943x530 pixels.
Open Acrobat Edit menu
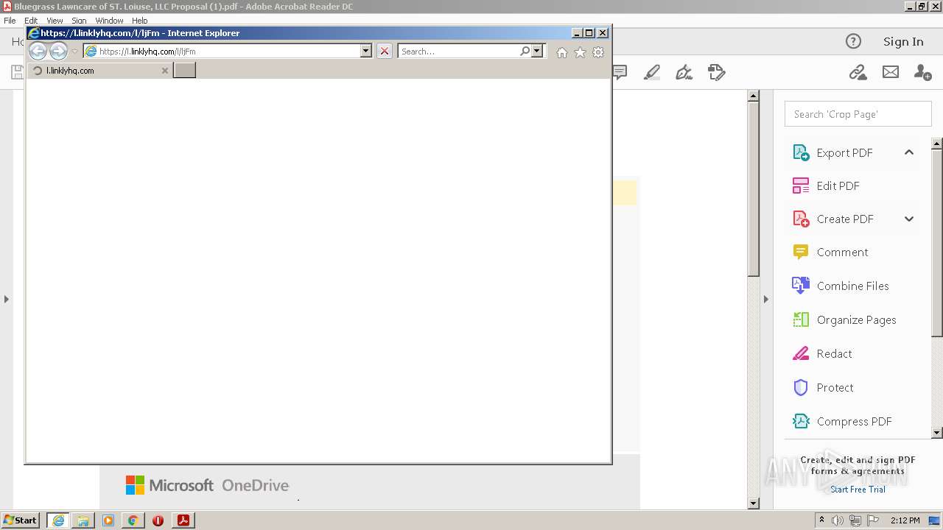pos(31,21)
